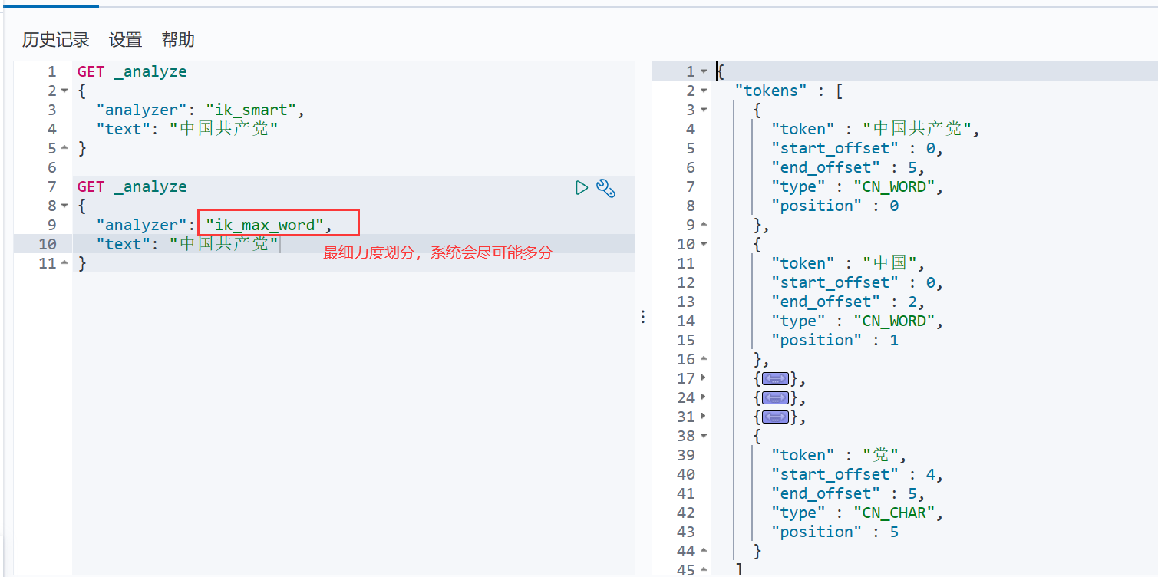Click the "ik_max_word" analyzer value

[266, 226]
